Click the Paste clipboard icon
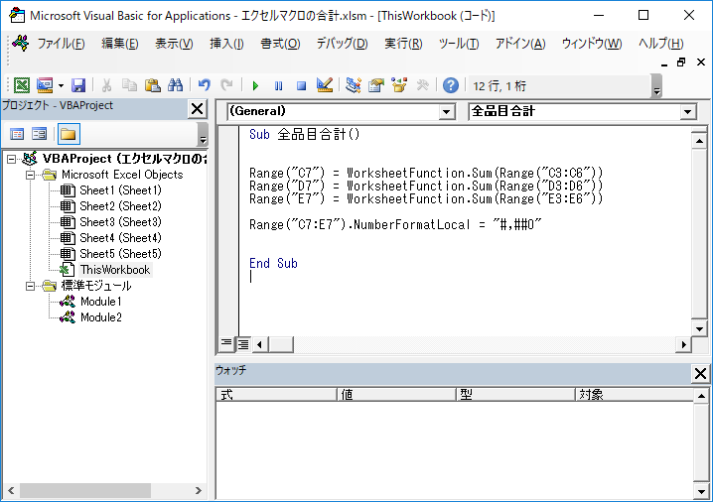 152,85
